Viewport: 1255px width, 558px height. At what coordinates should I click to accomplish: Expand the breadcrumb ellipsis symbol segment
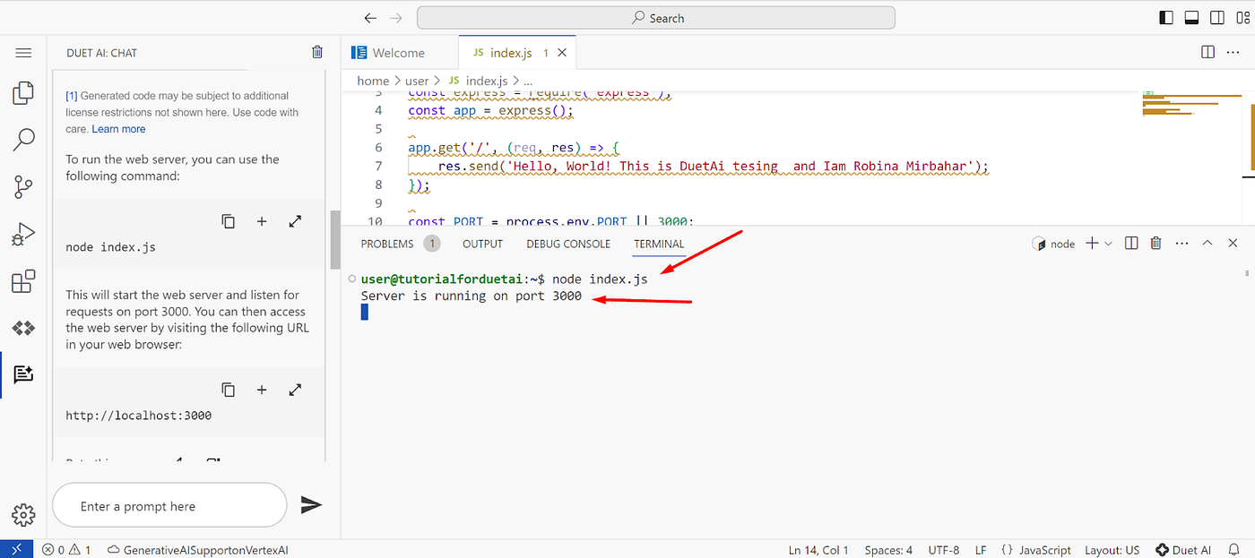click(x=527, y=81)
